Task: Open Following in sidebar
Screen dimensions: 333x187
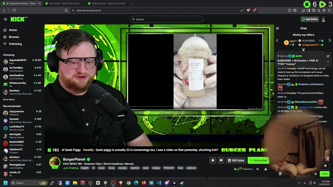Action: [15, 44]
